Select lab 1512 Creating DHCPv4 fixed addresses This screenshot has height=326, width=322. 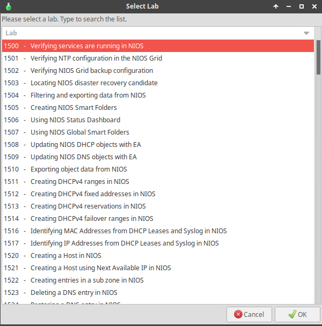tap(158, 194)
